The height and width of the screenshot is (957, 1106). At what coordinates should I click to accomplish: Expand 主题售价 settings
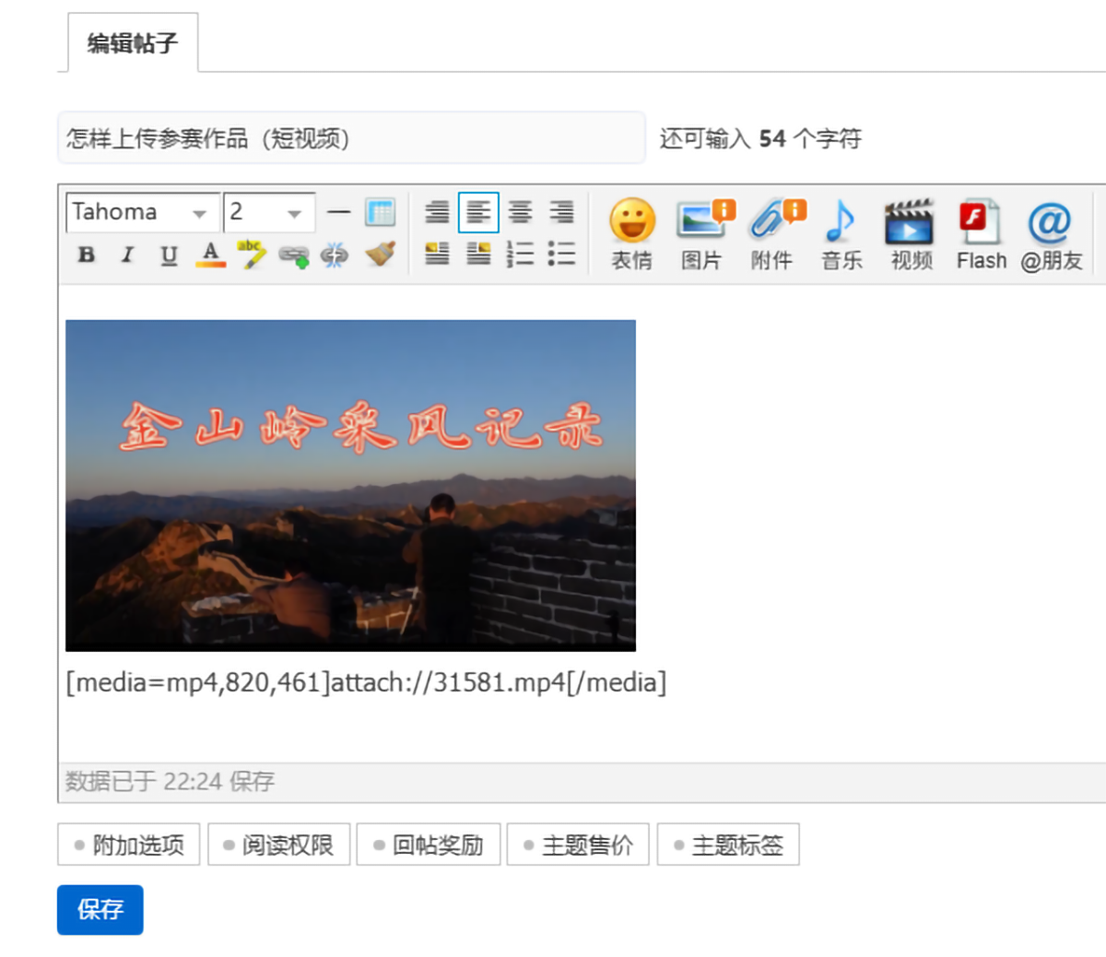579,845
